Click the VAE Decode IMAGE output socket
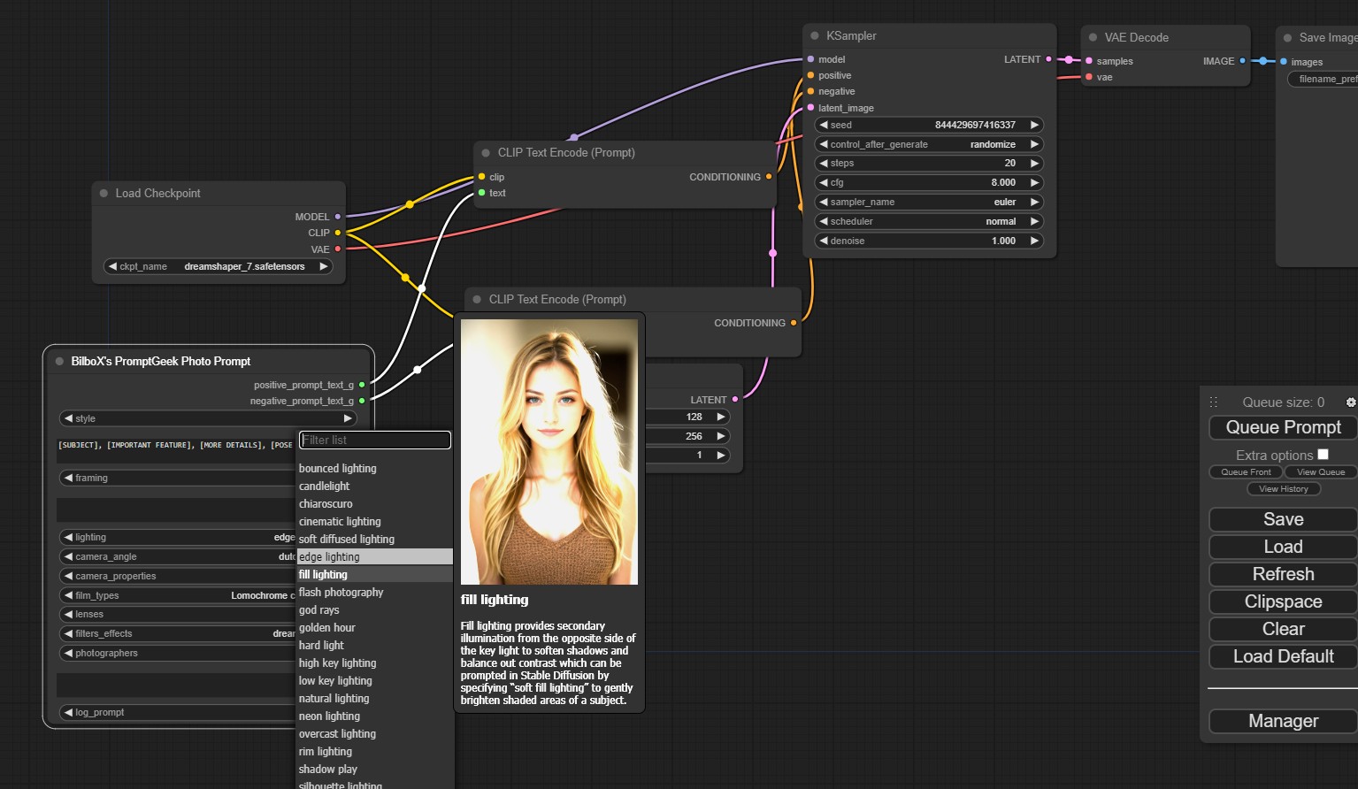The width and height of the screenshot is (1358, 789). pos(1242,61)
